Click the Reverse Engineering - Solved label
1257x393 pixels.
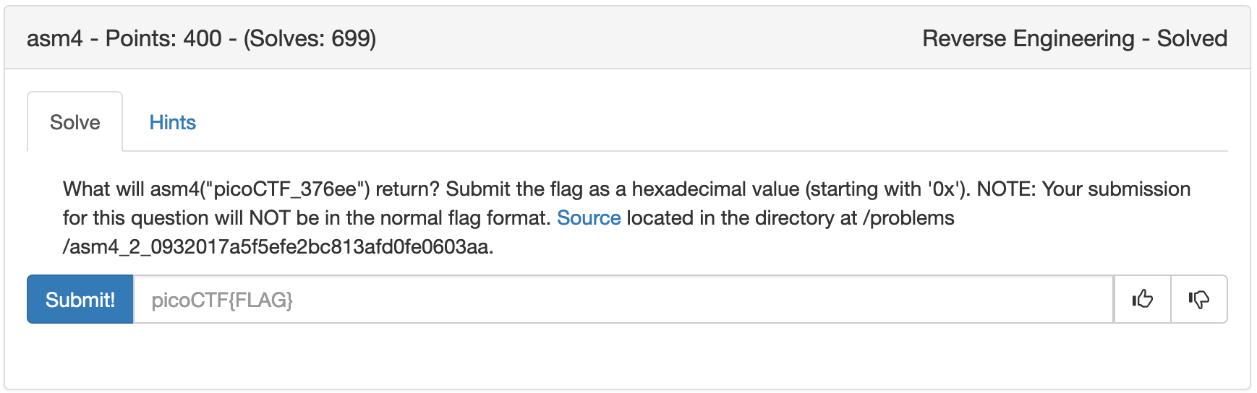coord(1074,38)
